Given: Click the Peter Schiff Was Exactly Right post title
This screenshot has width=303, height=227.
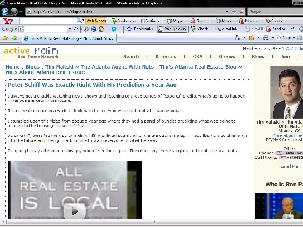Looking at the screenshot, I should pos(92,85).
